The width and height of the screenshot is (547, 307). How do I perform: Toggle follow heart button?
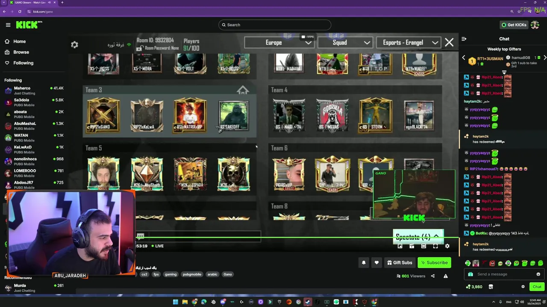click(376, 263)
